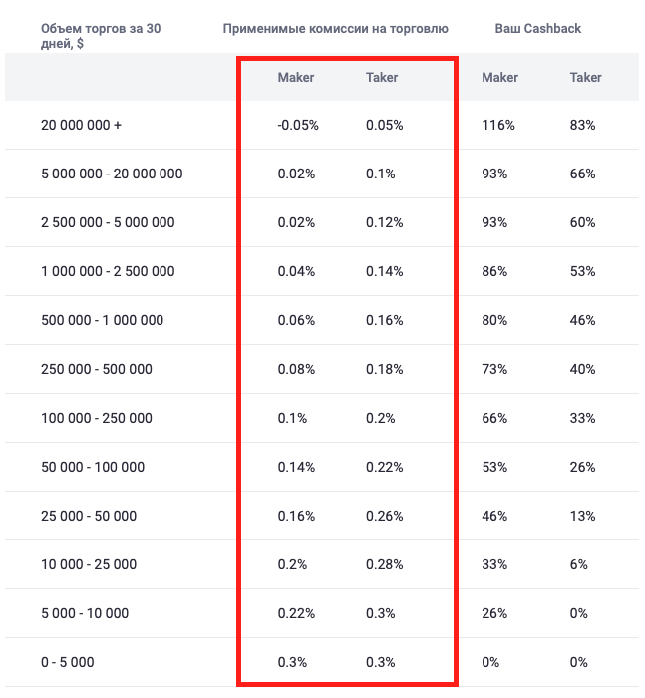Screen dimensions: 645x698
Task: Click the 0.06% maker commission value
Action: pyautogui.click(x=296, y=321)
